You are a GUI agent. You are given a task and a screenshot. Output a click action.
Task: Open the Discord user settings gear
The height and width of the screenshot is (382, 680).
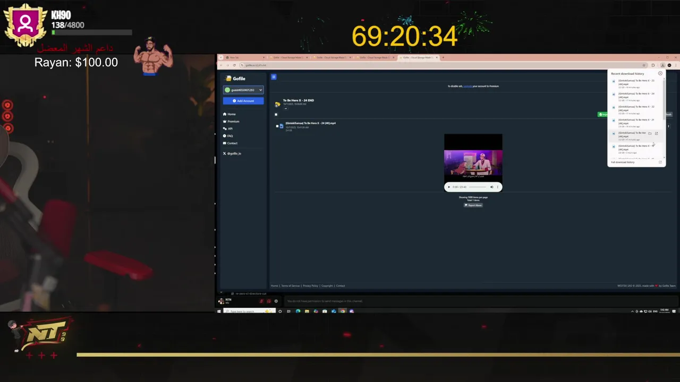pyautogui.click(x=276, y=301)
